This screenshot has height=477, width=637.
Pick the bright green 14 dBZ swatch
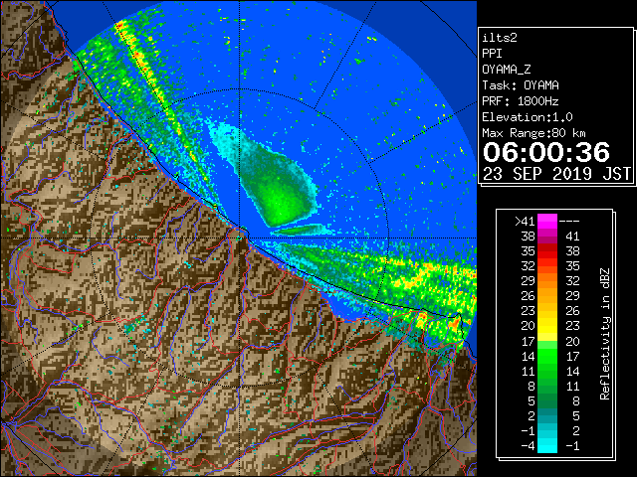click(547, 356)
